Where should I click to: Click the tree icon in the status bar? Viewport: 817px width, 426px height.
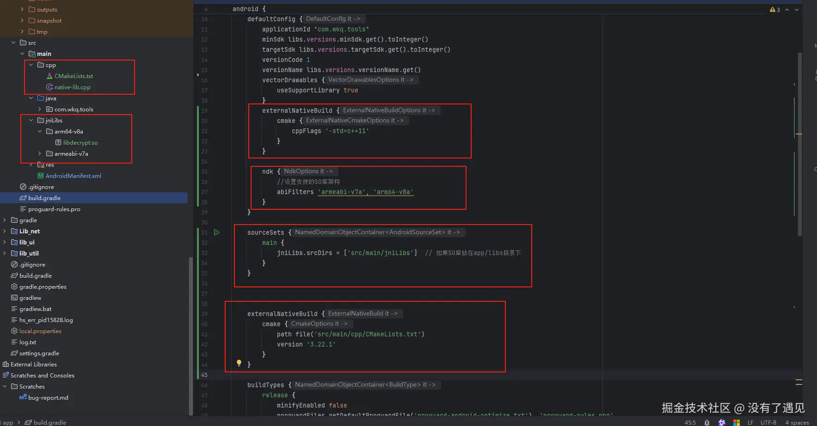[x=706, y=422]
